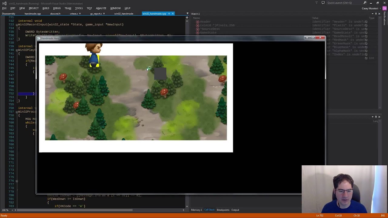
Task: Switch to the win32_handmade tab
Action: pos(124,14)
